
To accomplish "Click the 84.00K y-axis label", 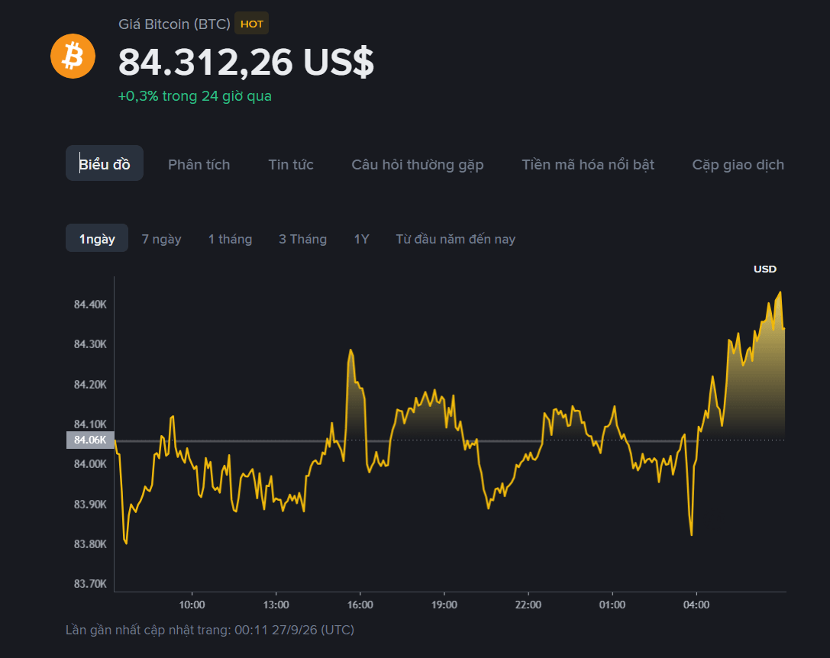I will pyautogui.click(x=90, y=463).
